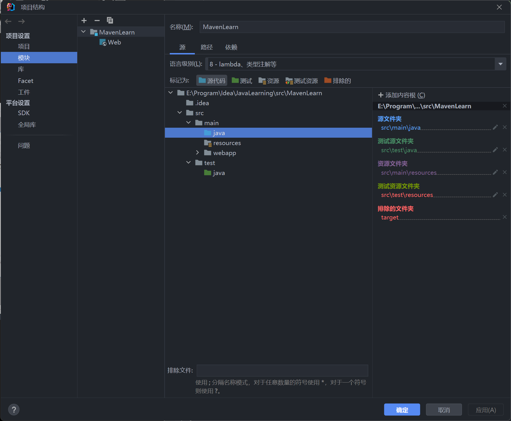
Task: Click the remove module minus icon
Action: pyautogui.click(x=97, y=21)
